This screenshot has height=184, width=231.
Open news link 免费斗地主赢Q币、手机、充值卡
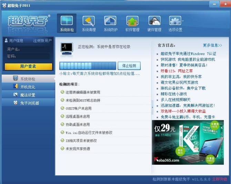188,117
